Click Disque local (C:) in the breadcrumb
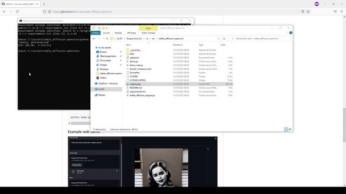 point(134,39)
